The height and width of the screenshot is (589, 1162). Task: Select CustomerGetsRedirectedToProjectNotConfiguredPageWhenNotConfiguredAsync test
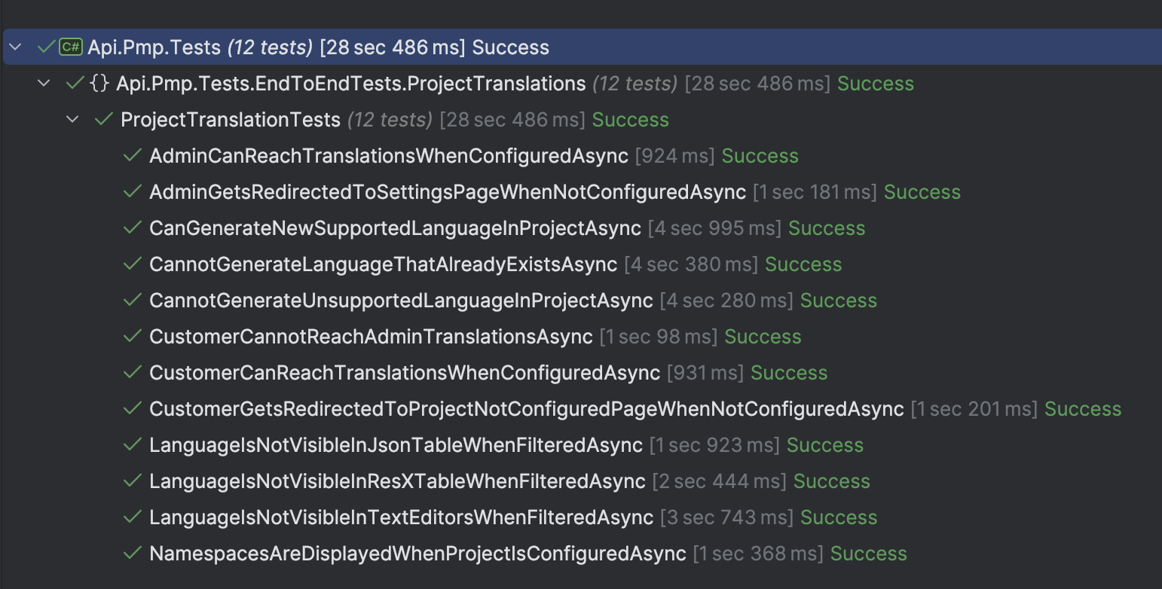[526, 409]
